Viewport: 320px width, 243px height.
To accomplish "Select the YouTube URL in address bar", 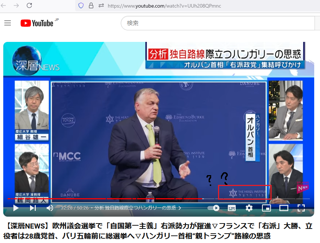I will point(165,6).
